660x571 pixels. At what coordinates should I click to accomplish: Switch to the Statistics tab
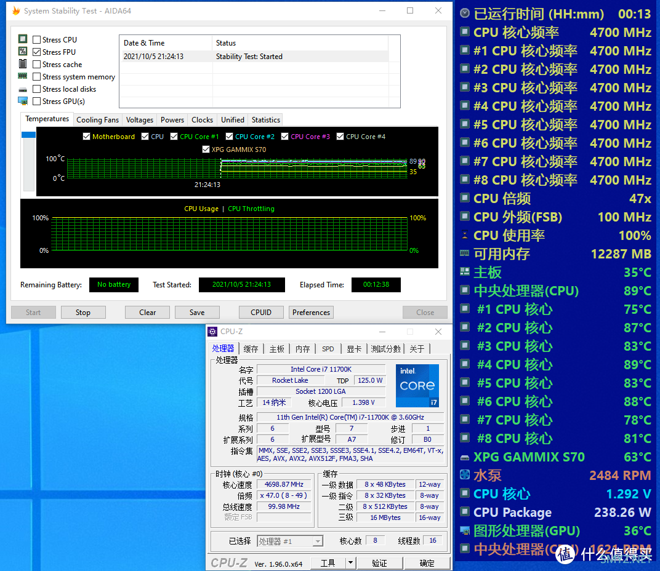pyautogui.click(x=265, y=120)
